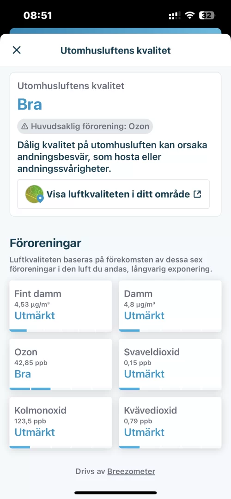231x499 pixels.
Task: Tap the Bra air quality rating heading
Action: (30, 104)
